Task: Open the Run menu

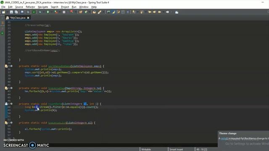Action: pyautogui.click(x=74, y=7)
